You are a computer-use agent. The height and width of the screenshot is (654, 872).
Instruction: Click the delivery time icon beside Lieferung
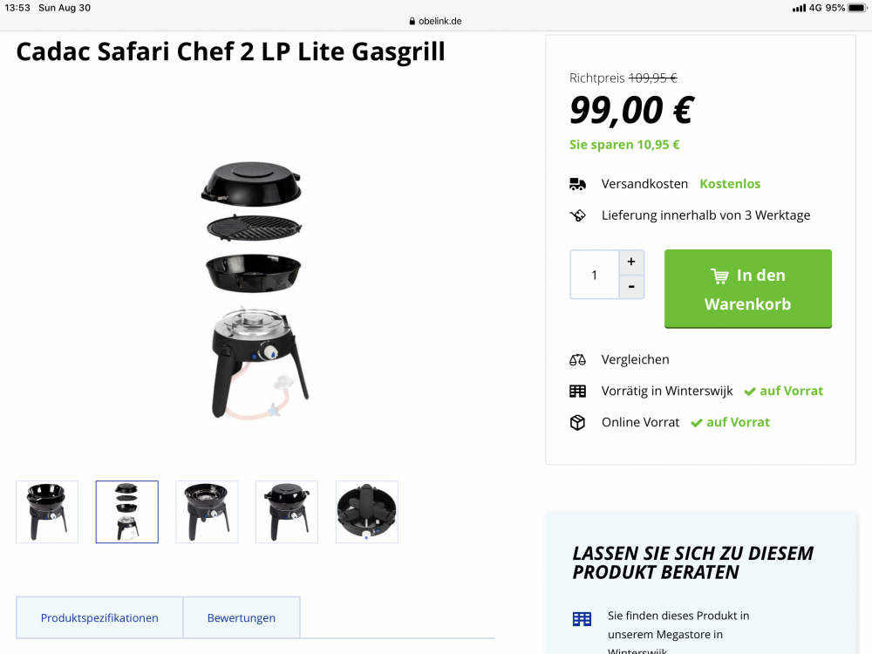point(577,215)
